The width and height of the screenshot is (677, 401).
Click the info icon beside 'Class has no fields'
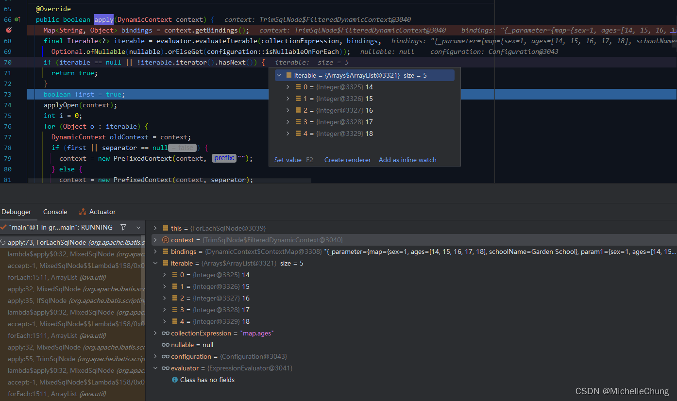174,380
